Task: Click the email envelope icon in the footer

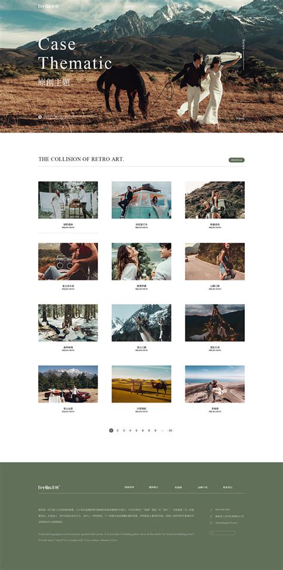Action: click(x=211, y=523)
